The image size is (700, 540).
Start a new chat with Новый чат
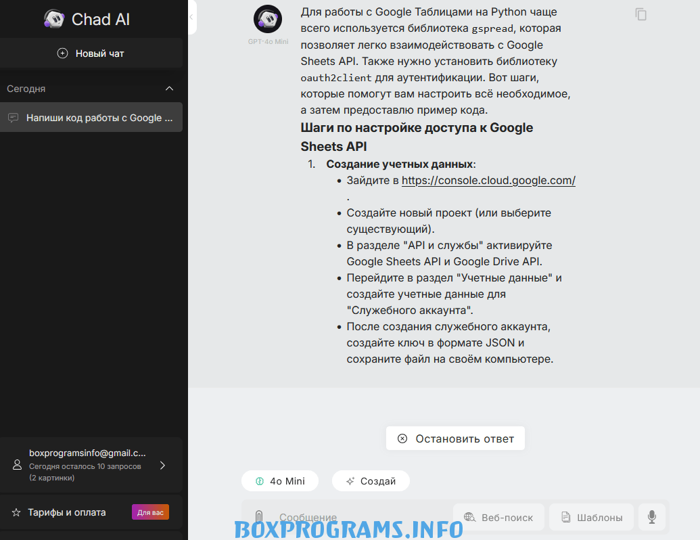pyautogui.click(x=91, y=53)
